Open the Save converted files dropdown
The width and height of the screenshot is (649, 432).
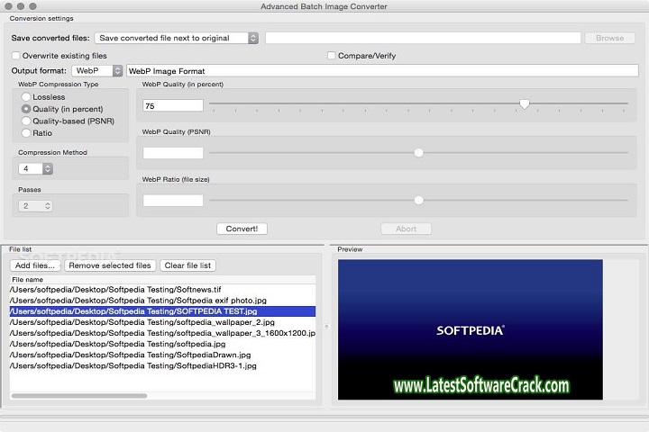177,38
